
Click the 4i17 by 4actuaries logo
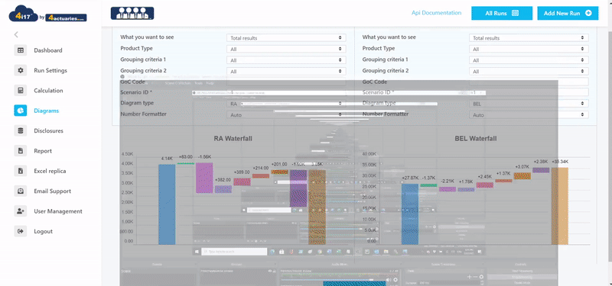coord(47,14)
